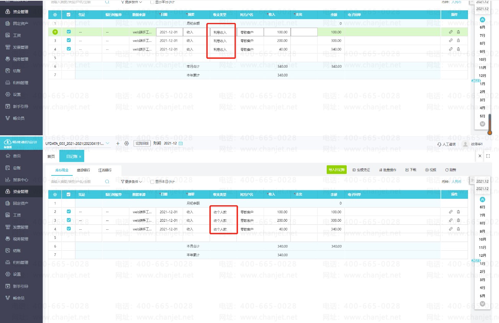Move the lower month timeline up with the round arrow
The height and width of the screenshot is (323, 499).
483,200
